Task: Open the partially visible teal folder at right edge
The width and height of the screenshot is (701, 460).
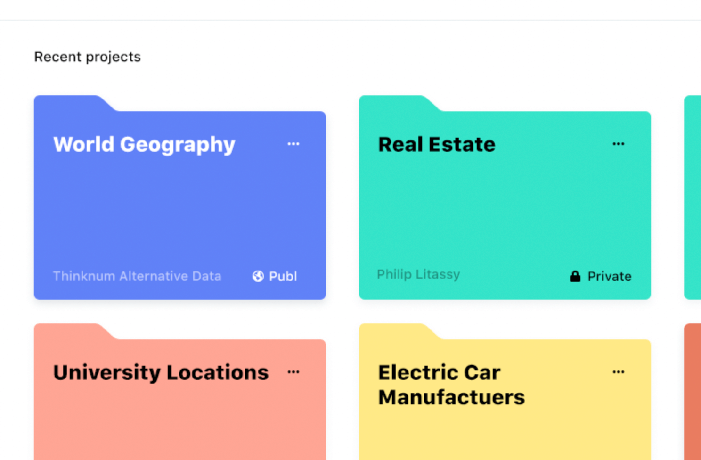Action: pyautogui.click(x=693, y=198)
